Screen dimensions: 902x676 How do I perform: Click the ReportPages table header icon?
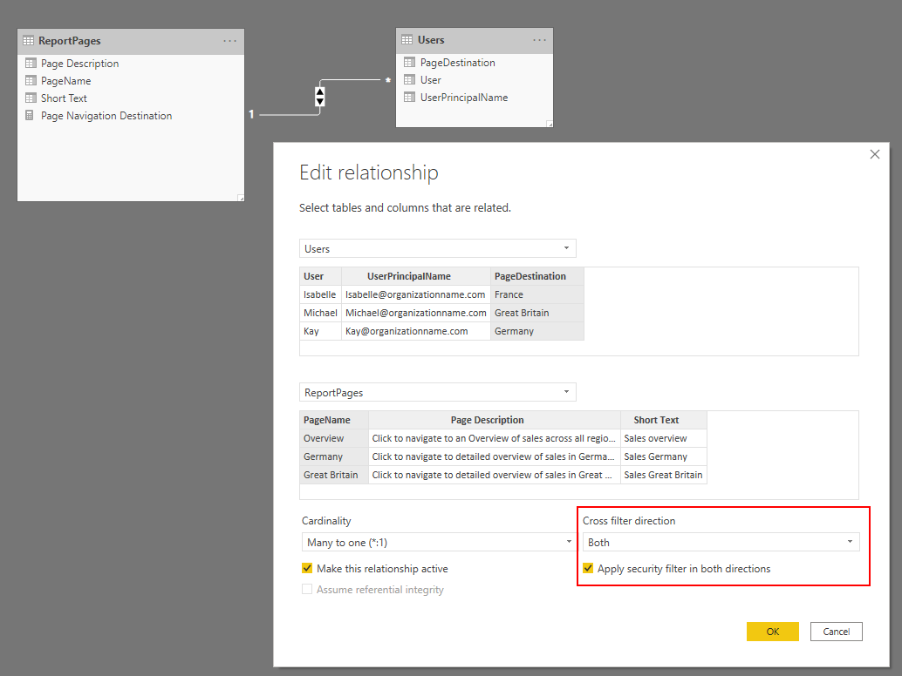29,40
